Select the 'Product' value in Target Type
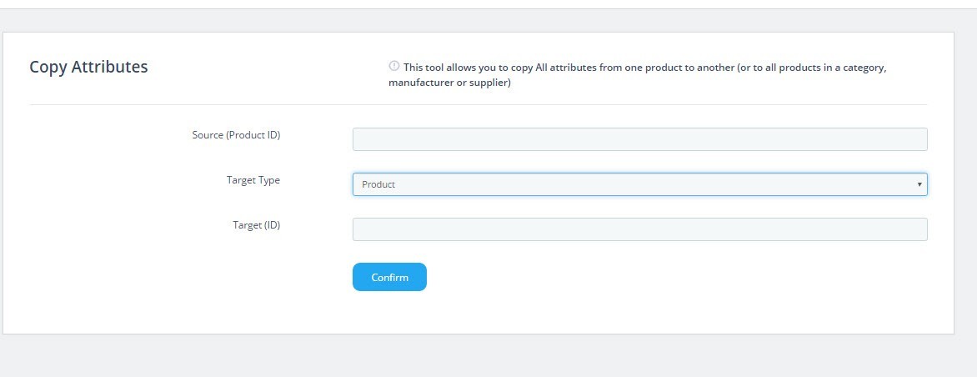This screenshot has width=977, height=377. (378, 184)
